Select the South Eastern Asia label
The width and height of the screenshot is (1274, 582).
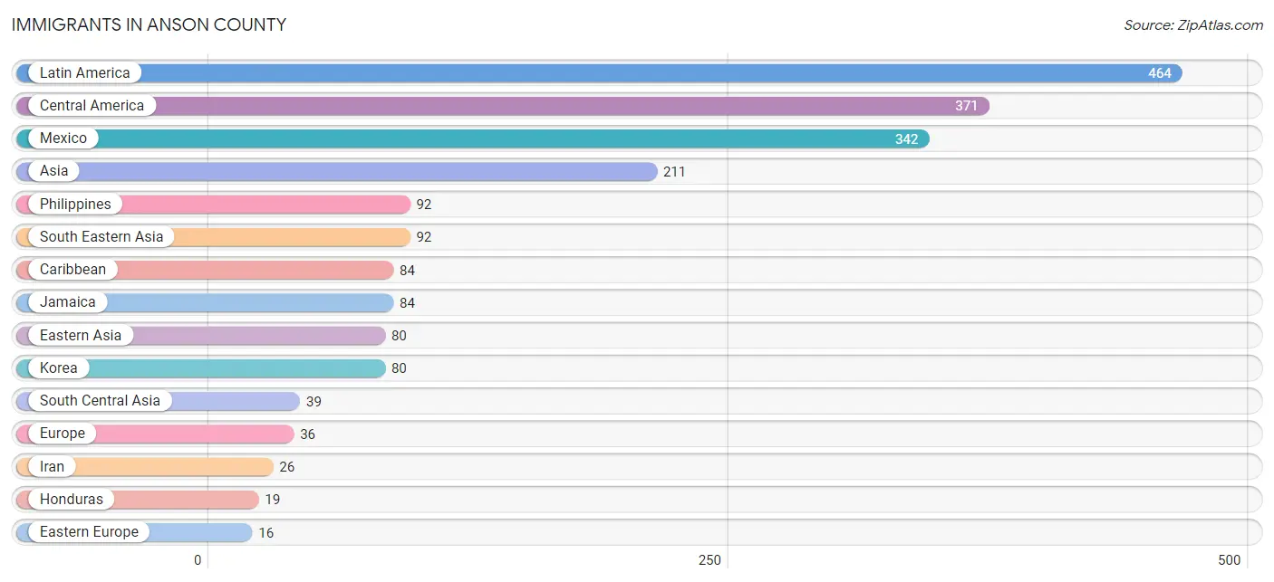click(x=101, y=237)
